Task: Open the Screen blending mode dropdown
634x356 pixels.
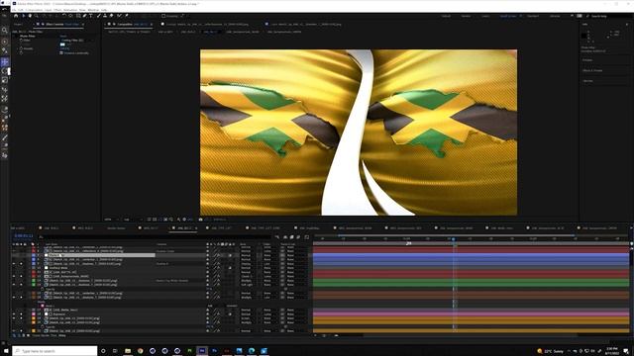Action: [249, 318]
